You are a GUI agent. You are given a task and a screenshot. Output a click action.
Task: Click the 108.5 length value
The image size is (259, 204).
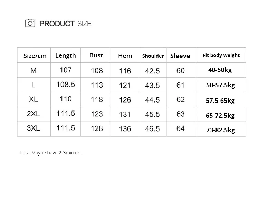pyautogui.click(x=66, y=85)
